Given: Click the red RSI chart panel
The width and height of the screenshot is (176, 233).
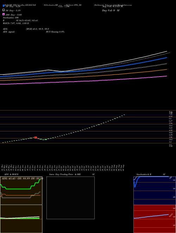Looking at the screenshot, I should (155, 219).
